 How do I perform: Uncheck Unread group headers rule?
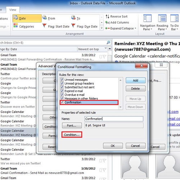pyautogui.click(x=62, y=84)
